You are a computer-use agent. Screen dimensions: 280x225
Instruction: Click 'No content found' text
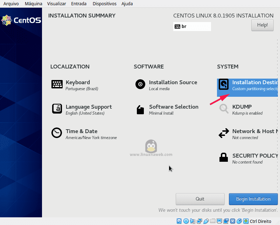[x=247, y=162]
